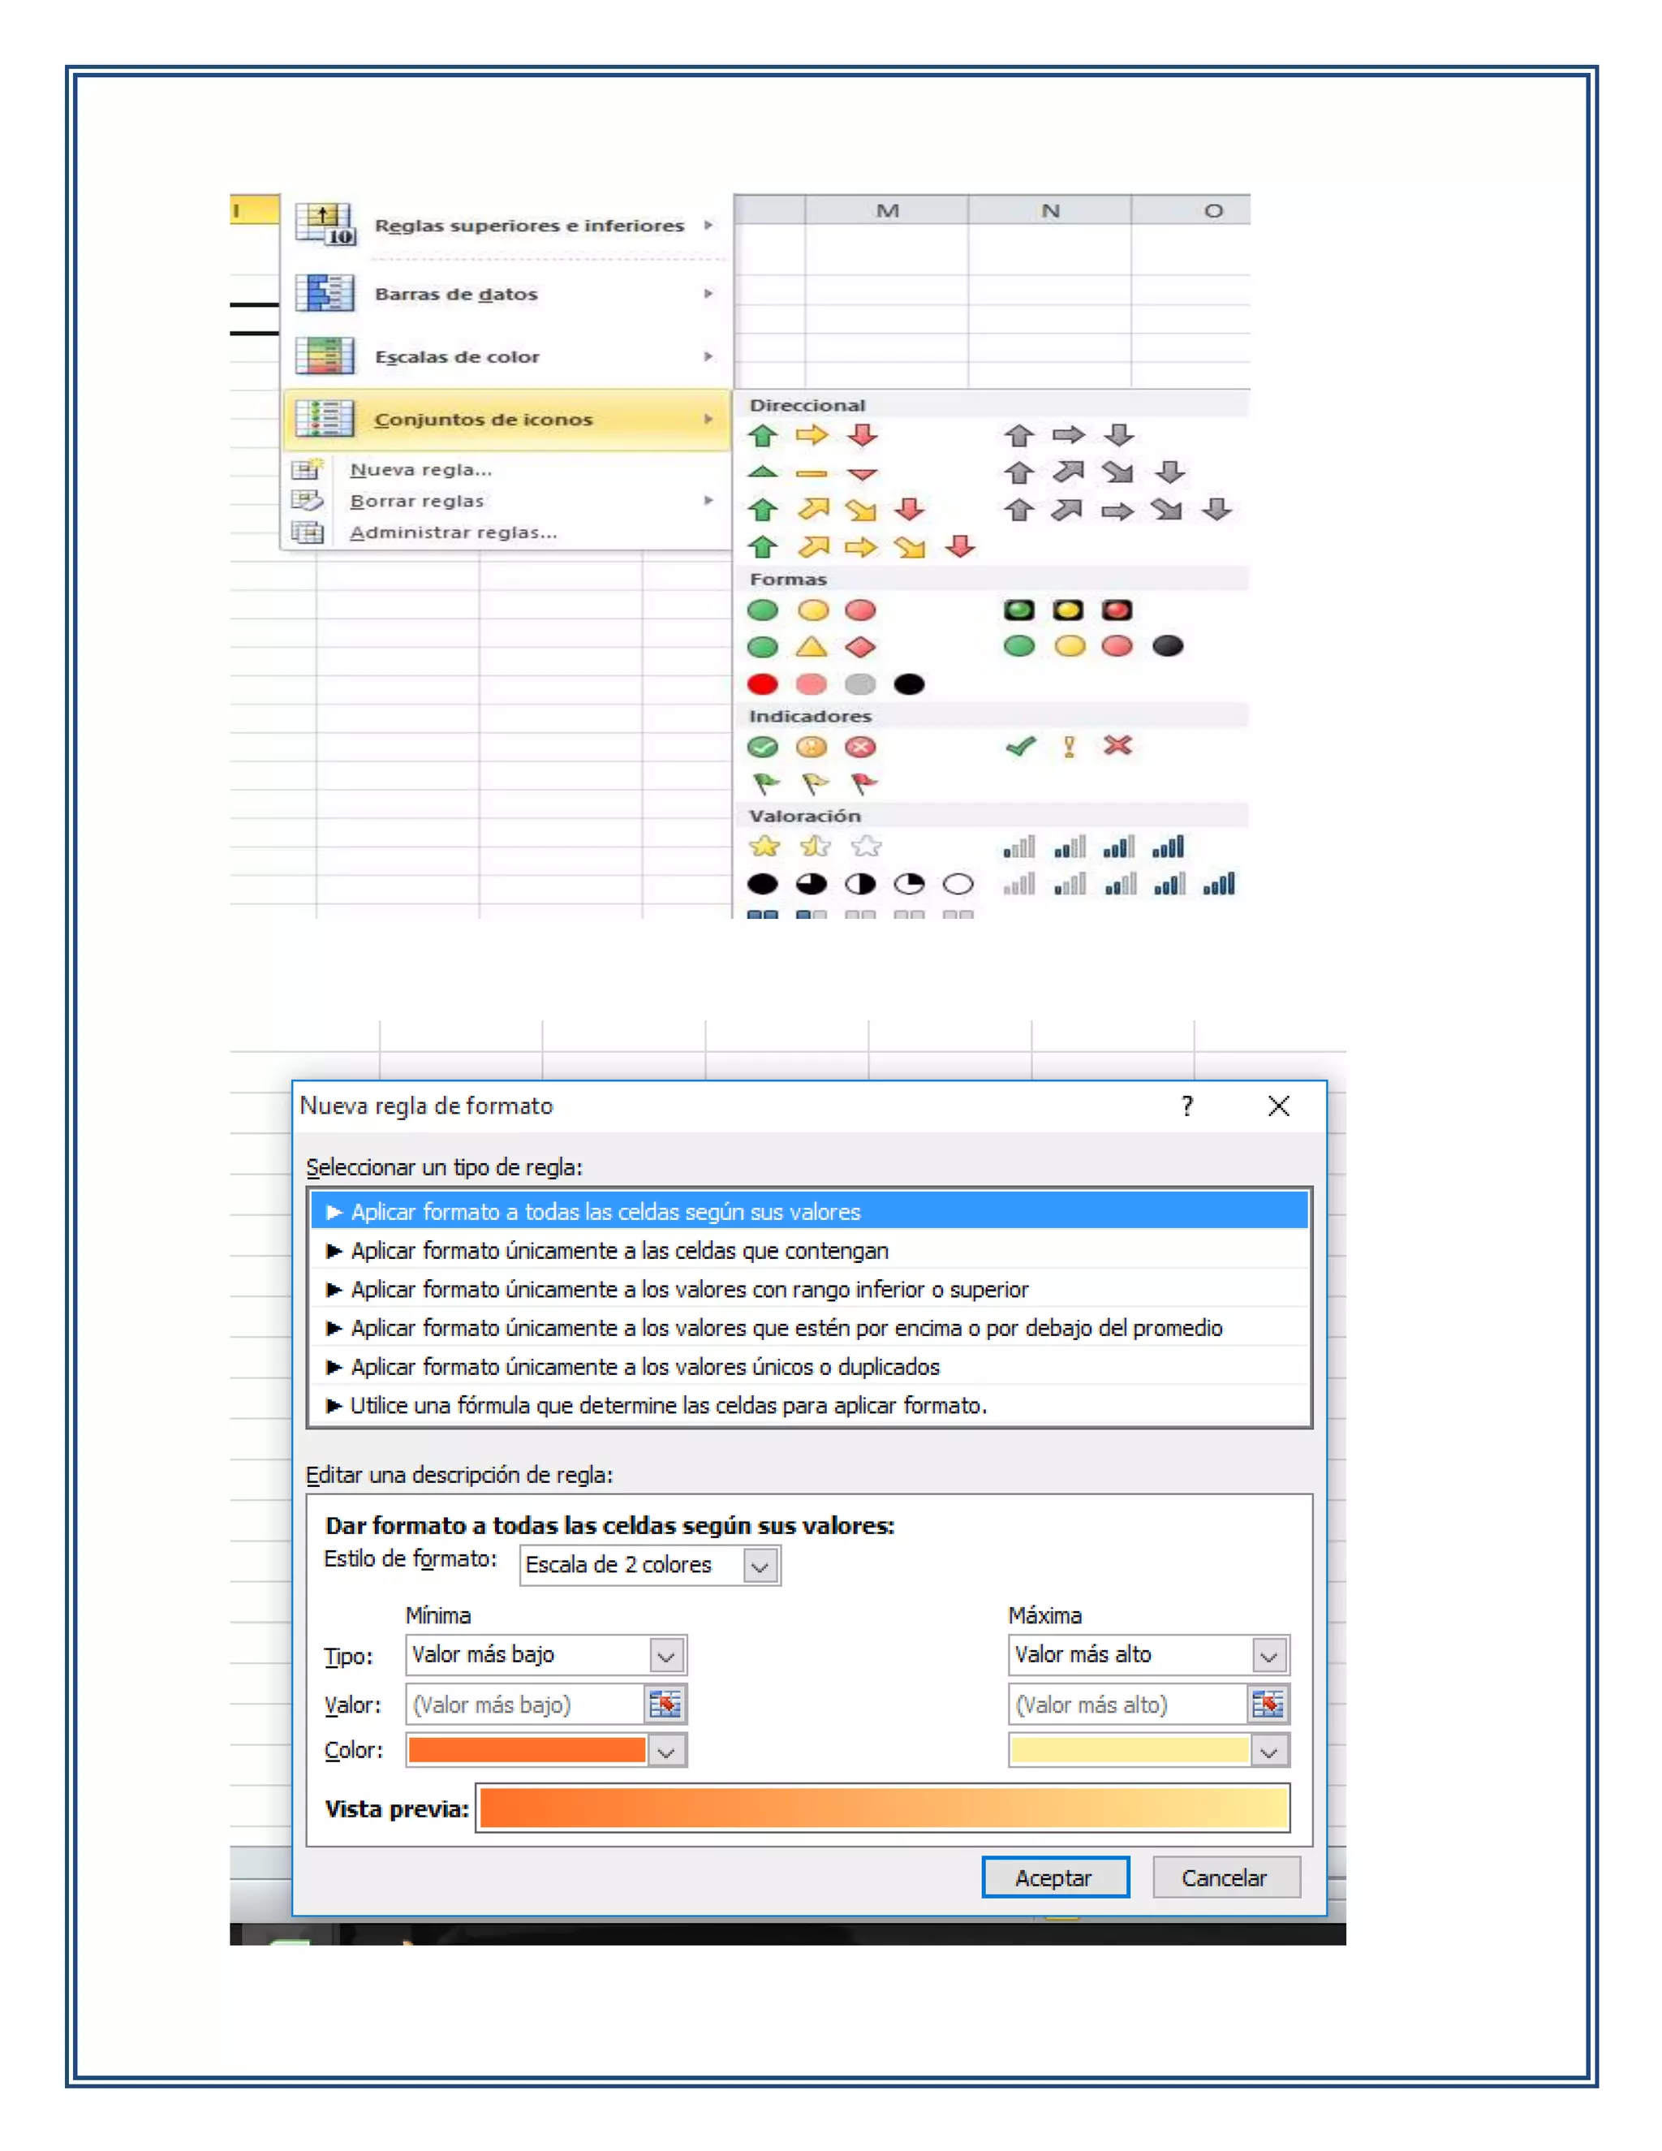Choose the 3 colored arrows icon set
The width and height of the screenshot is (1662, 2151).
tap(812, 435)
